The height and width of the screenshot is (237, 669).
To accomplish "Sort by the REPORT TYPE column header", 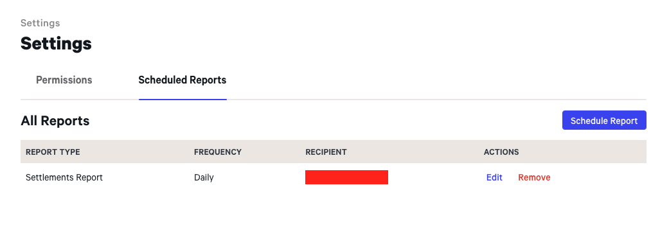I will pos(53,152).
